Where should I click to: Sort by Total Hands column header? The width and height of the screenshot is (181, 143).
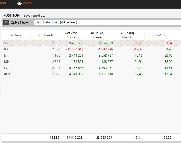pyautogui.click(x=45, y=35)
